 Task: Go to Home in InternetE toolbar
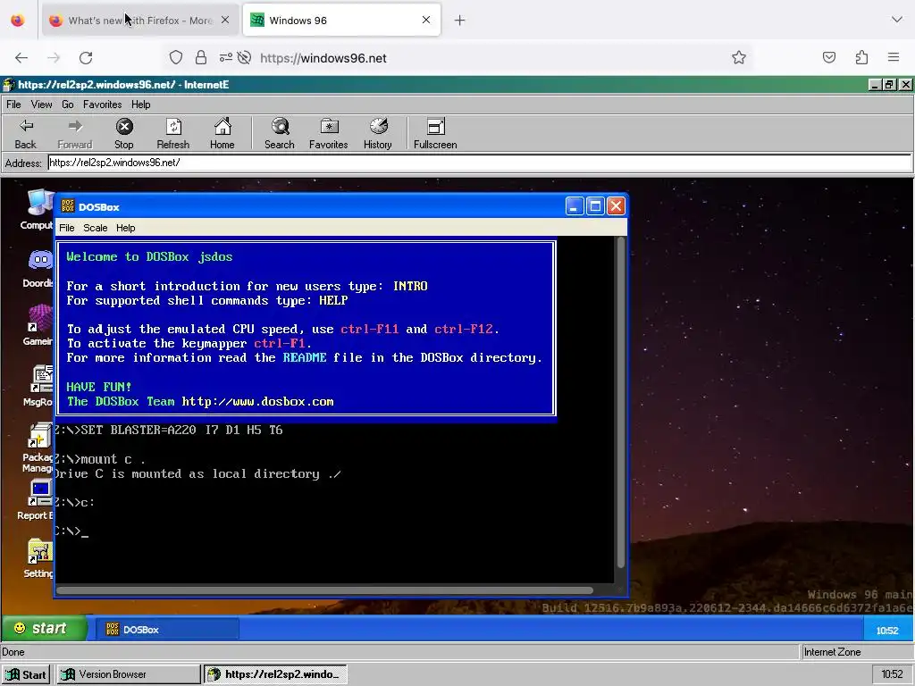click(222, 134)
